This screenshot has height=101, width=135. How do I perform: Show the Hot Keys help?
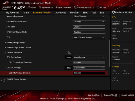102,7
